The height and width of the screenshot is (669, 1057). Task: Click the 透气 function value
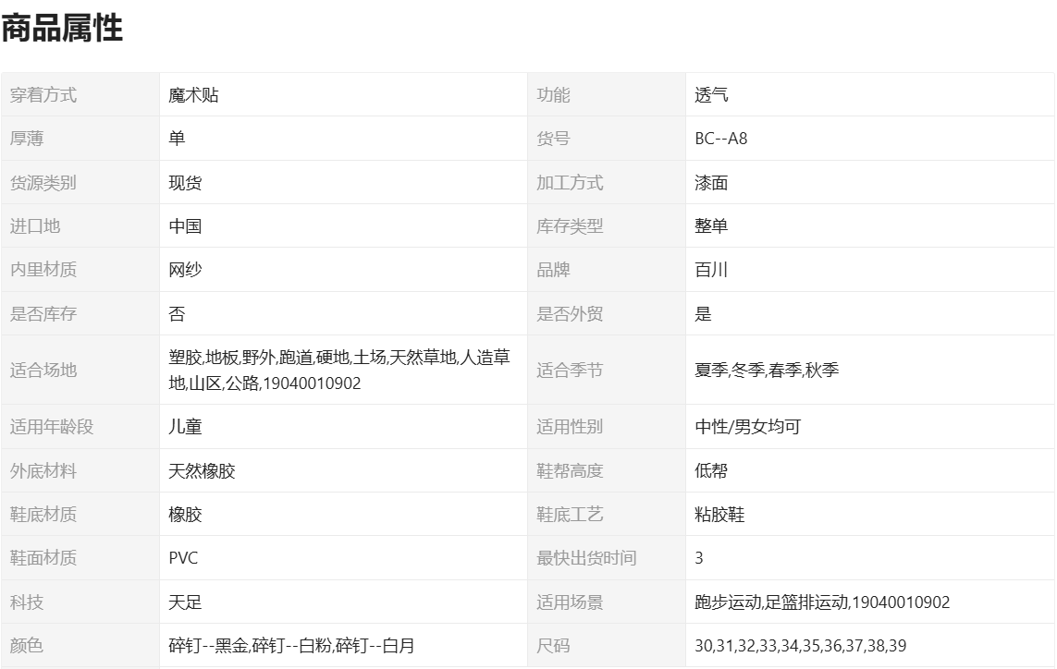coord(711,95)
